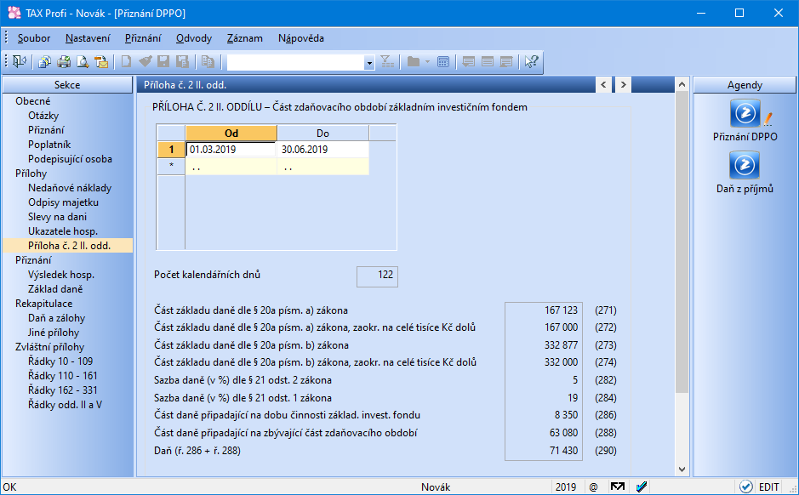This screenshot has width=799, height=495.
Task: Click the toolbar combo box text field
Action: coord(295,63)
